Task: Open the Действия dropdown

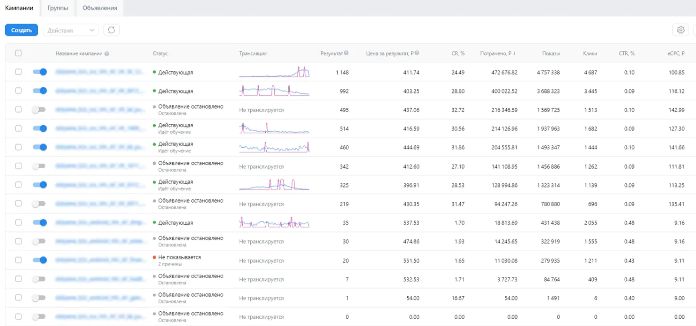Action: click(70, 30)
